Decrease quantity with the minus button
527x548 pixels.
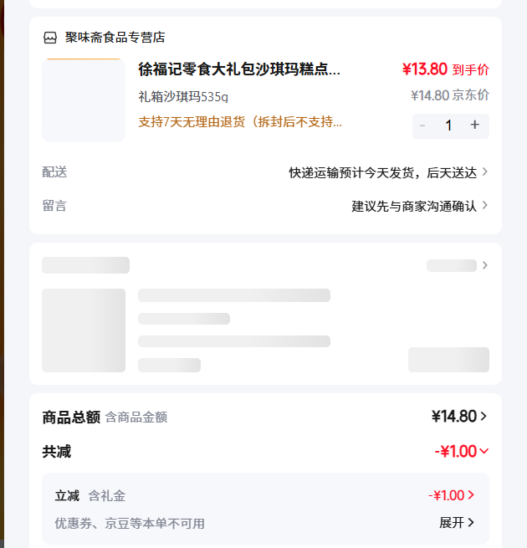point(422,125)
